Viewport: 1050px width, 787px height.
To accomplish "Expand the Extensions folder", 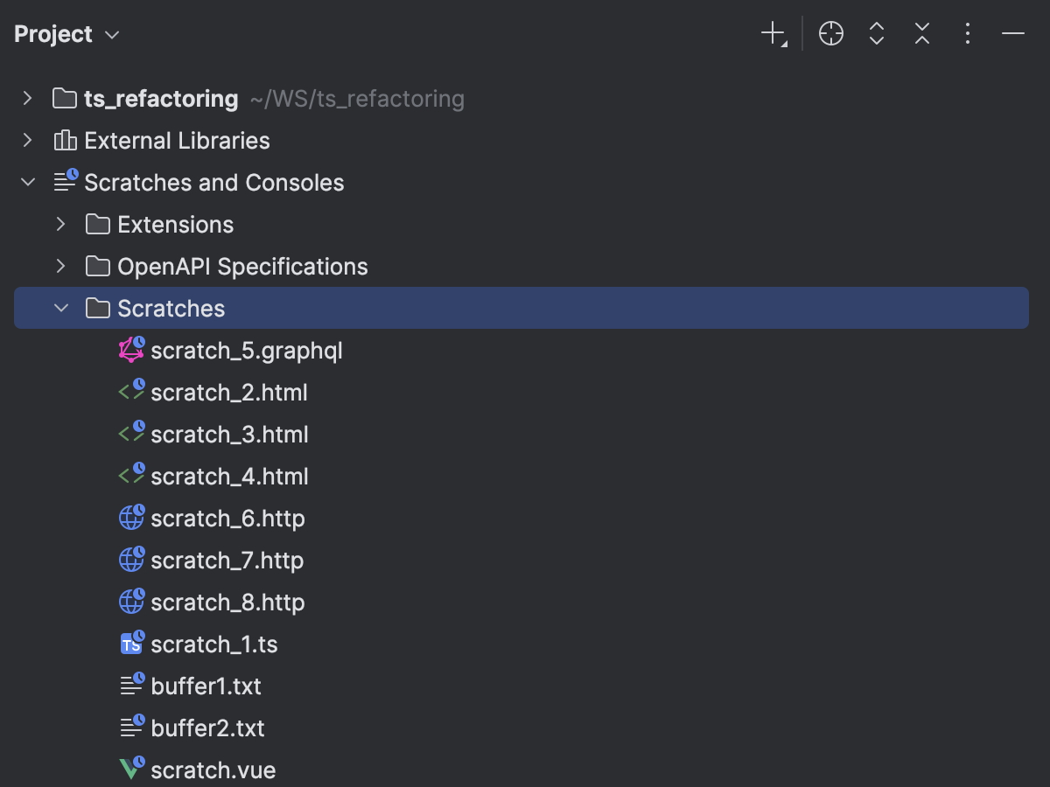I will (x=60, y=225).
